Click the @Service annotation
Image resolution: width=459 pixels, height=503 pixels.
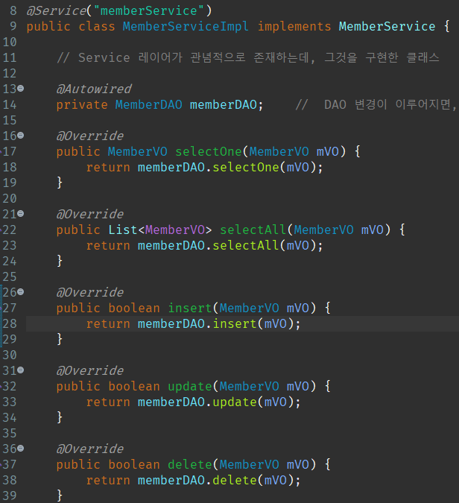(57, 11)
